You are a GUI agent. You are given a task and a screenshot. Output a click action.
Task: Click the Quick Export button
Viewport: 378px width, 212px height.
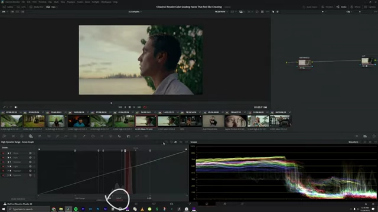(x=310, y=7)
